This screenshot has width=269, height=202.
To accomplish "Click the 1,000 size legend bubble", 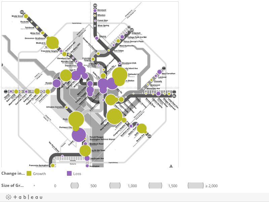I will point(115,186).
